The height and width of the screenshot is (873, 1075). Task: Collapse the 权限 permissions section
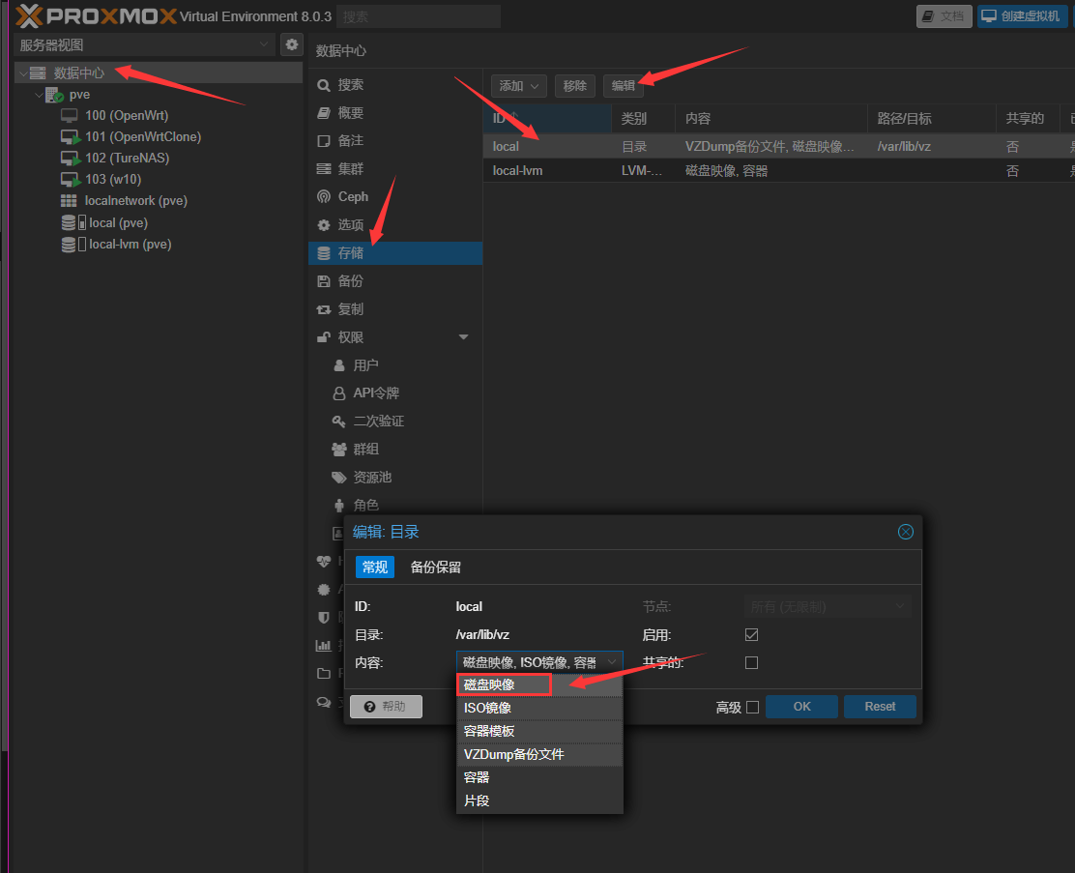click(463, 337)
